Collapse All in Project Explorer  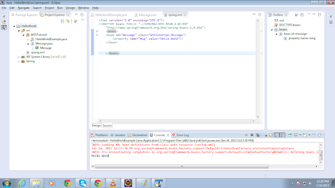point(62,21)
